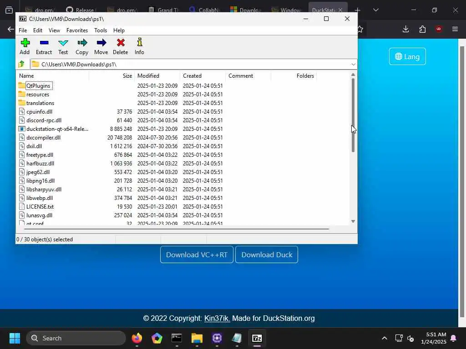Click the Move toolbar icon
466x349 pixels.
(101, 43)
